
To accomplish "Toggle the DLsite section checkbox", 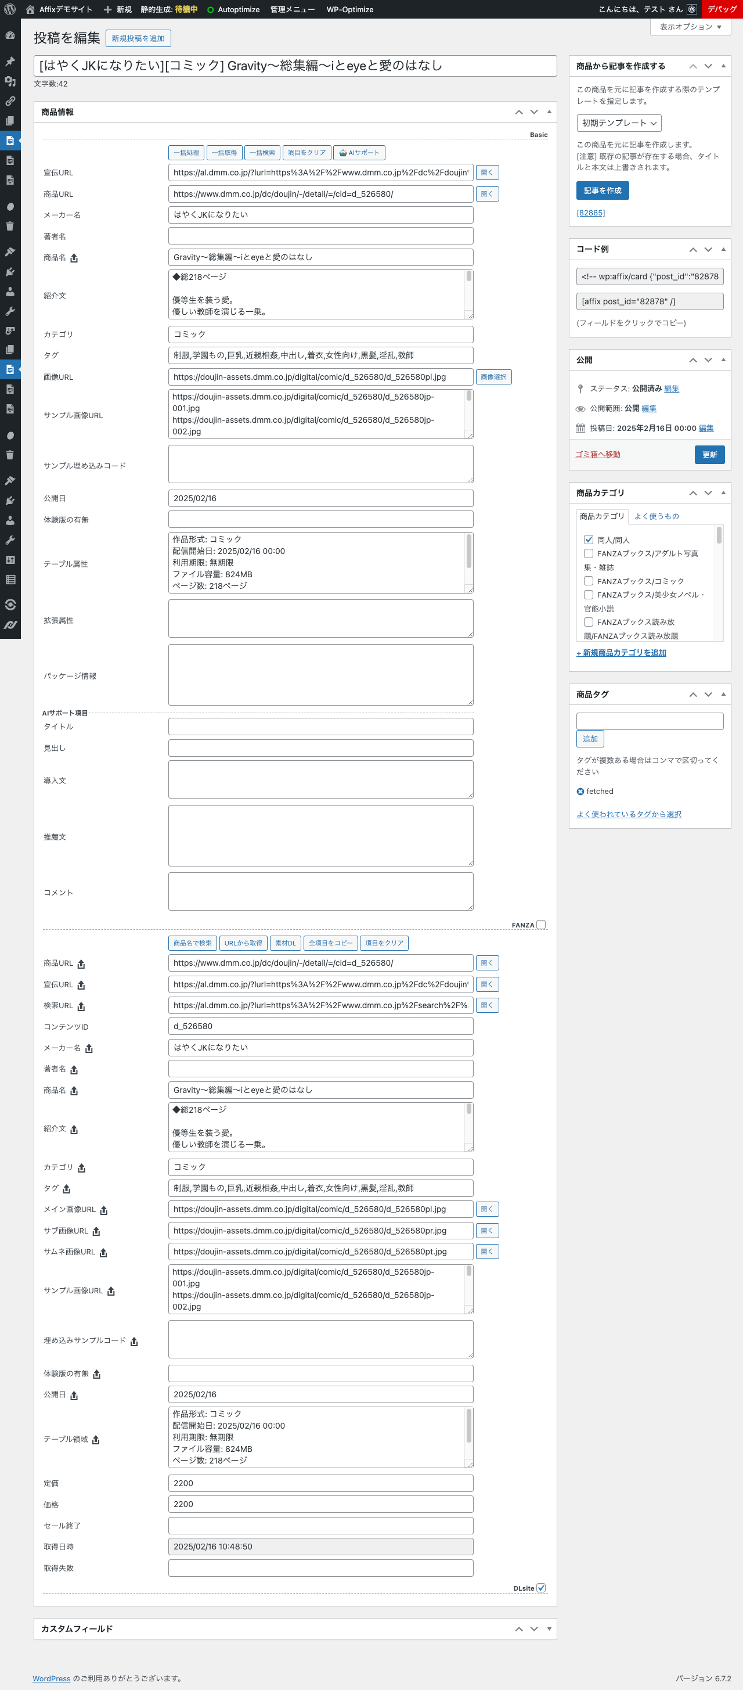I will click(x=541, y=1588).
